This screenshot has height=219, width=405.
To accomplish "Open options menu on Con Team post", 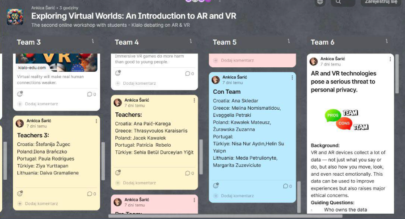I will pyautogui.click(x=292, y=78).
